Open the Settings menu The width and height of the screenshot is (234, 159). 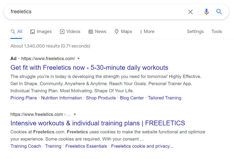click(x=195, y=32)
